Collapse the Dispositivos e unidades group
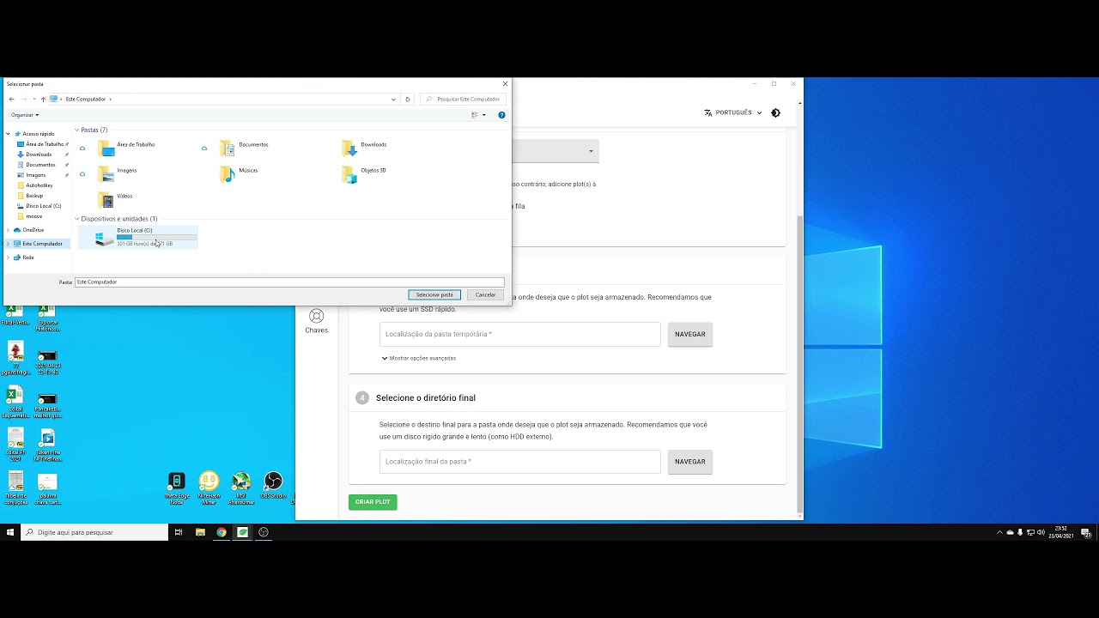This screenshot has width=1099, height=618. (x=76, y=219)
